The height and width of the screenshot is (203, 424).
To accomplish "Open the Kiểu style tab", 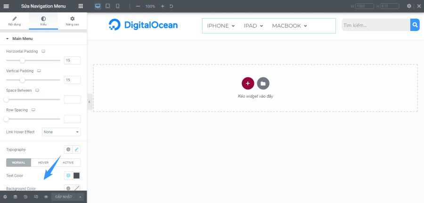I will click(43, 21).
